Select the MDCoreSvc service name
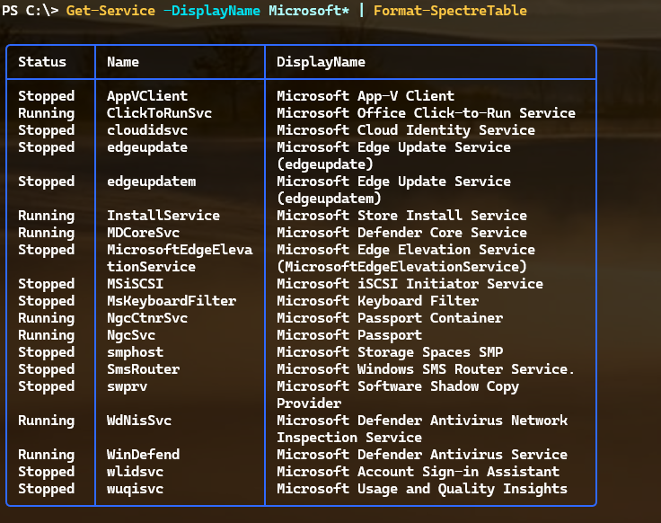The width and height of the screenshot is (661, 523). pos(144,233)
